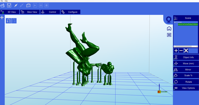
Task: Select the miniaturefemalehea object in the tree
Action: pos(188,24)
